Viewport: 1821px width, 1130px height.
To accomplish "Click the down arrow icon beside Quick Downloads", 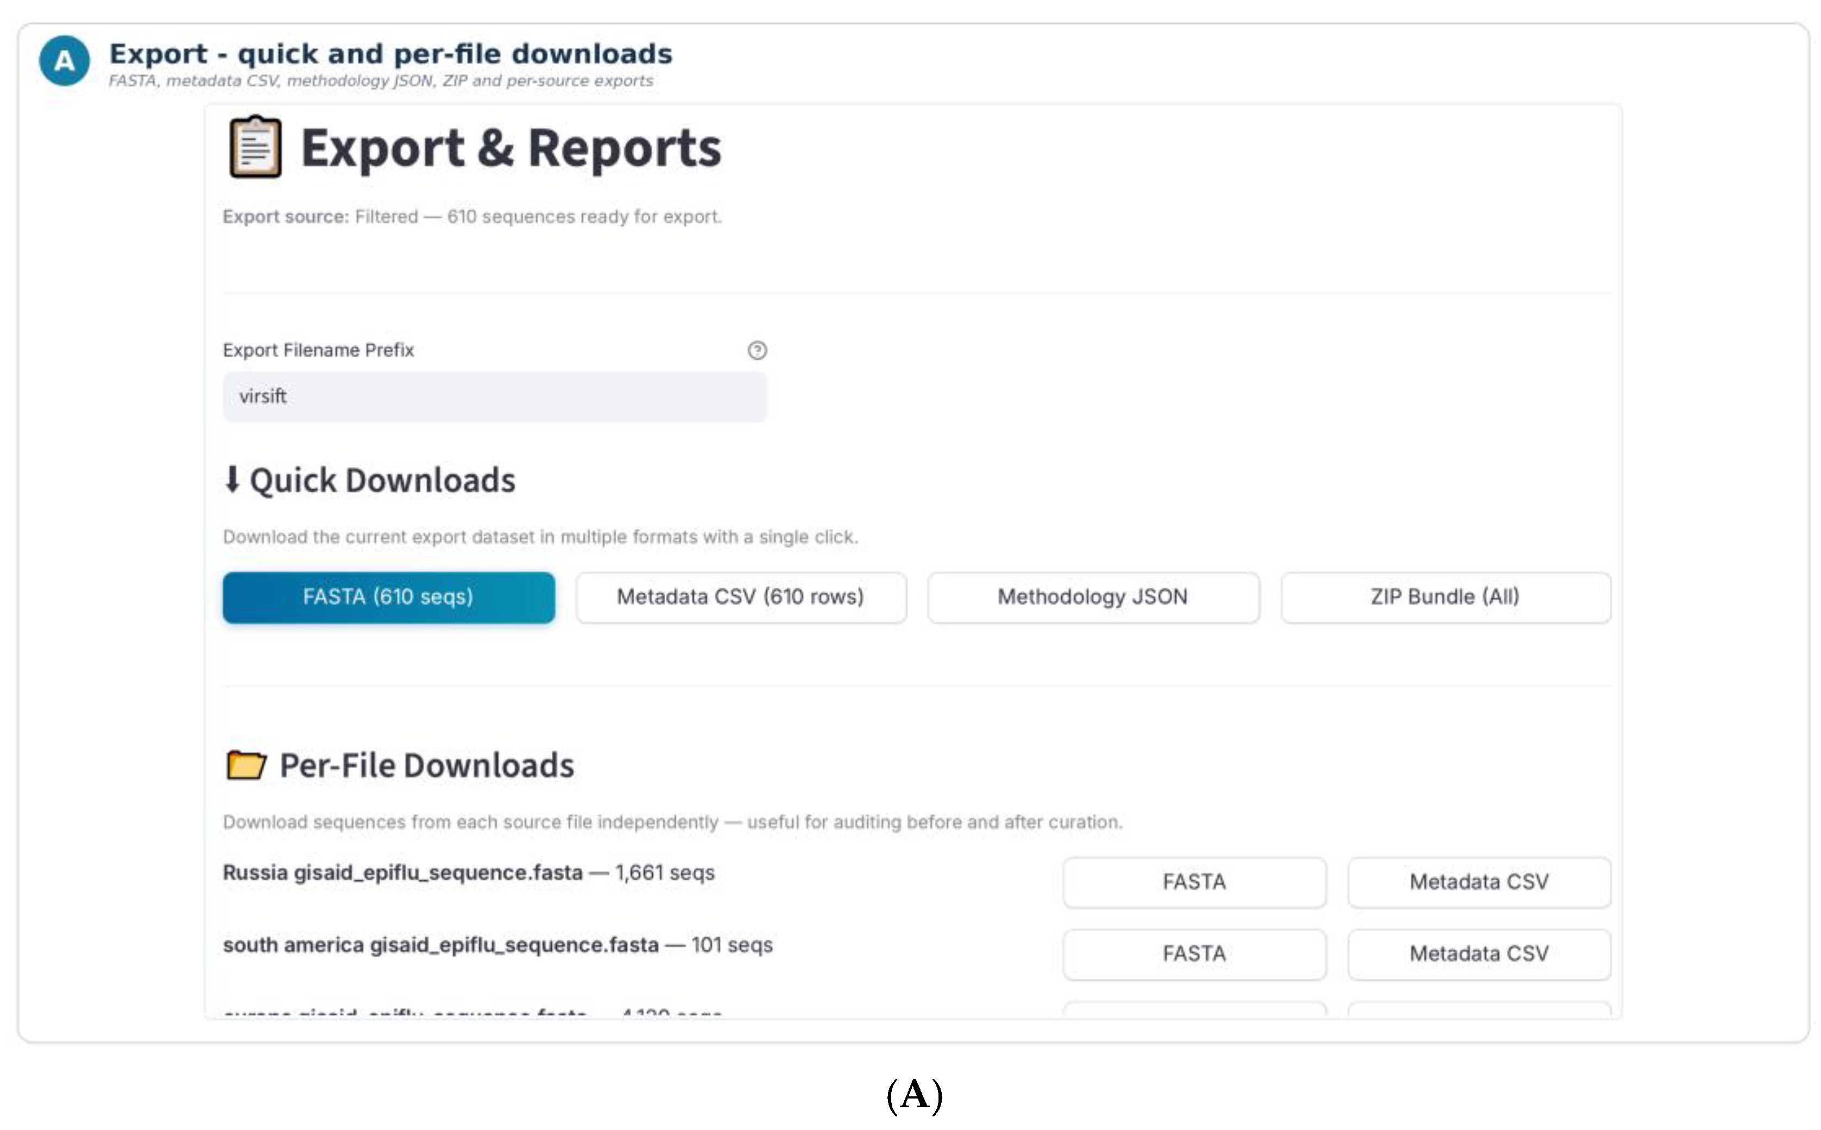I will pos(232,479).
